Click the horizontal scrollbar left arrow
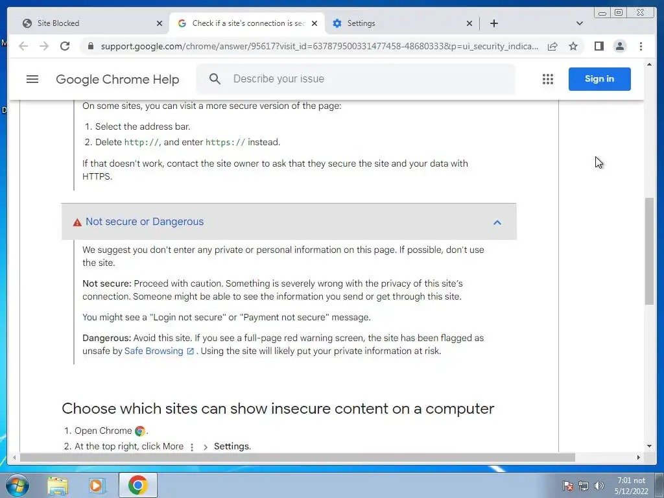This screenshot has height=498, width=664. 14,457
